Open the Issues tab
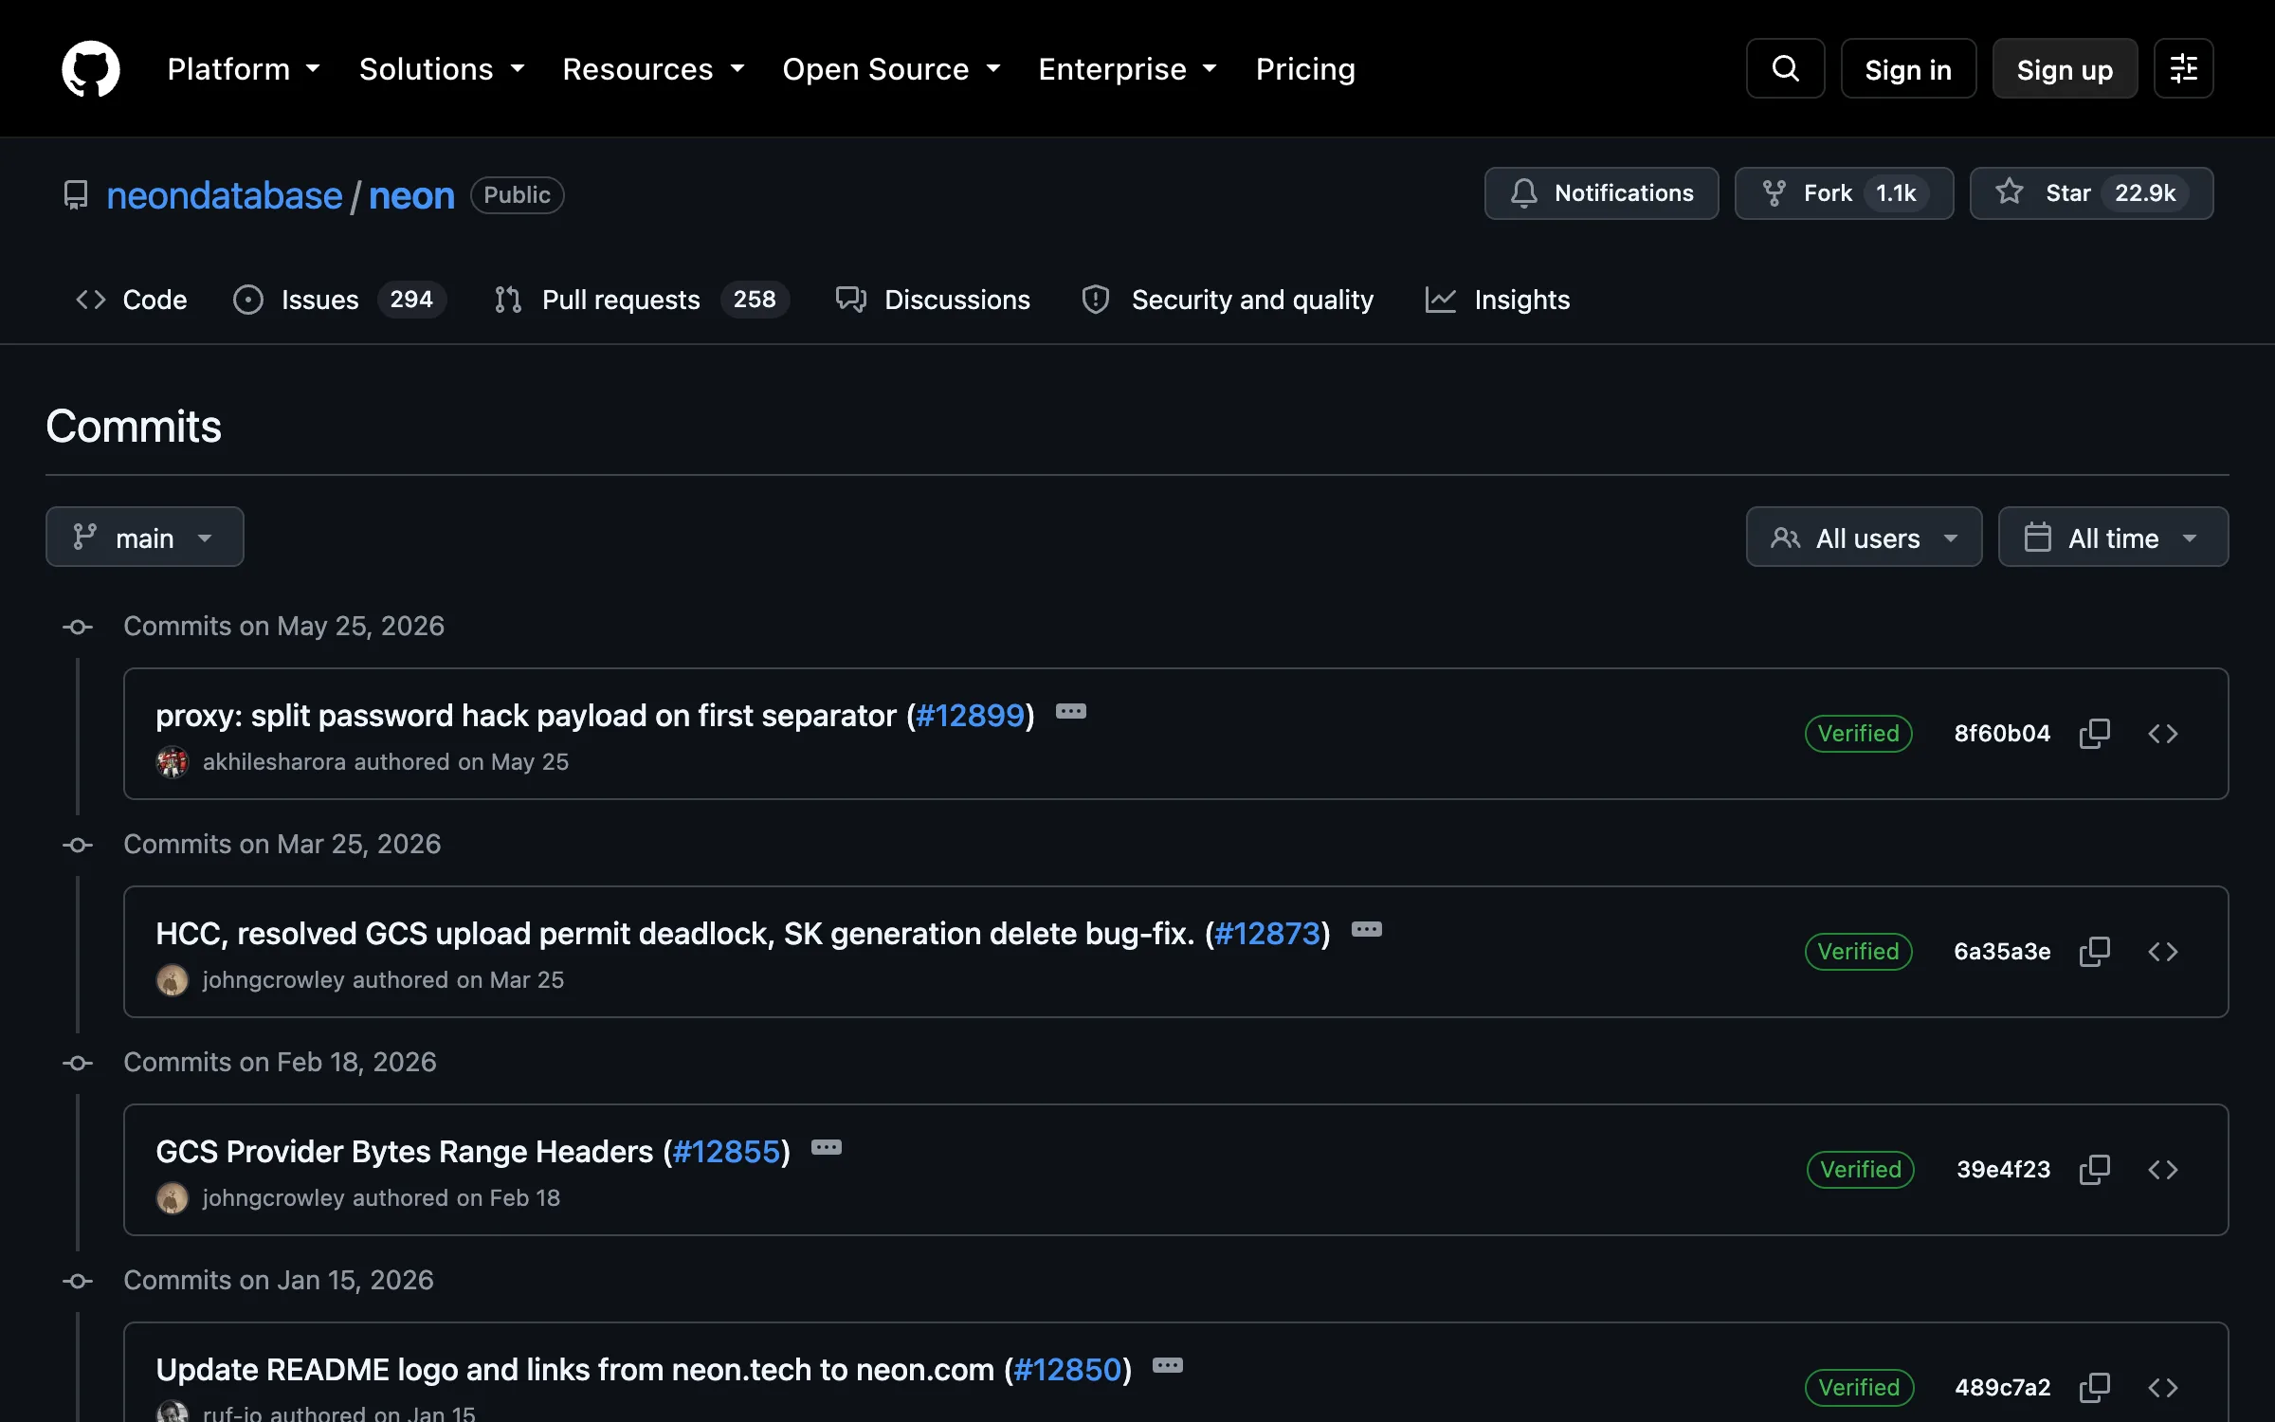2275x1422 pixels. pyautogui.click(x=339, y=300)
